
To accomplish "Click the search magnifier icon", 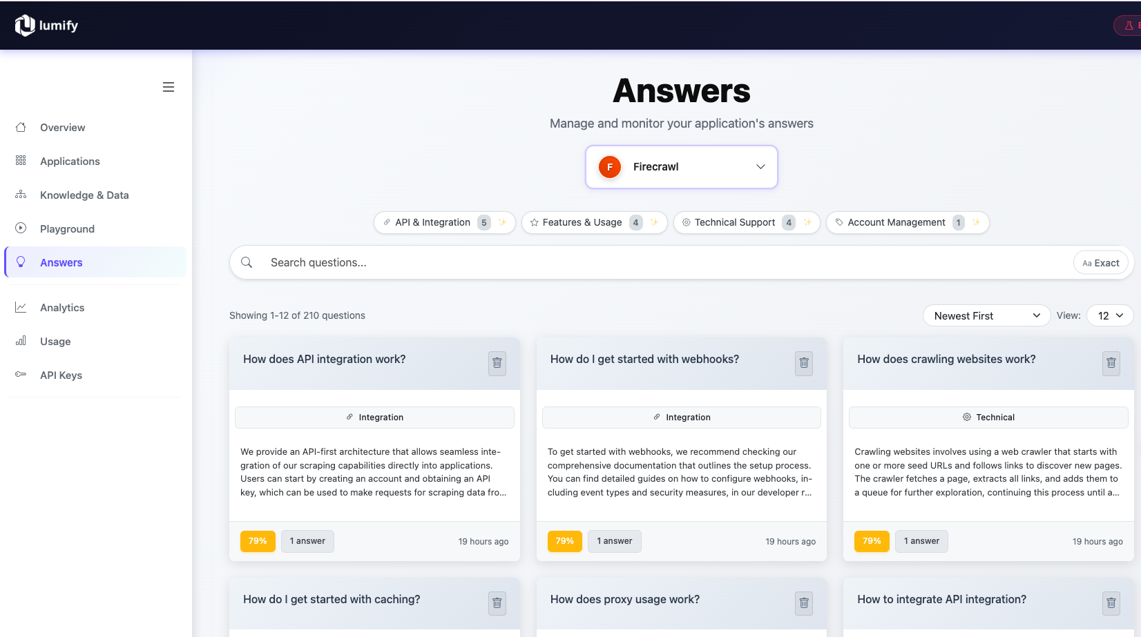I will tap(247, 262).
